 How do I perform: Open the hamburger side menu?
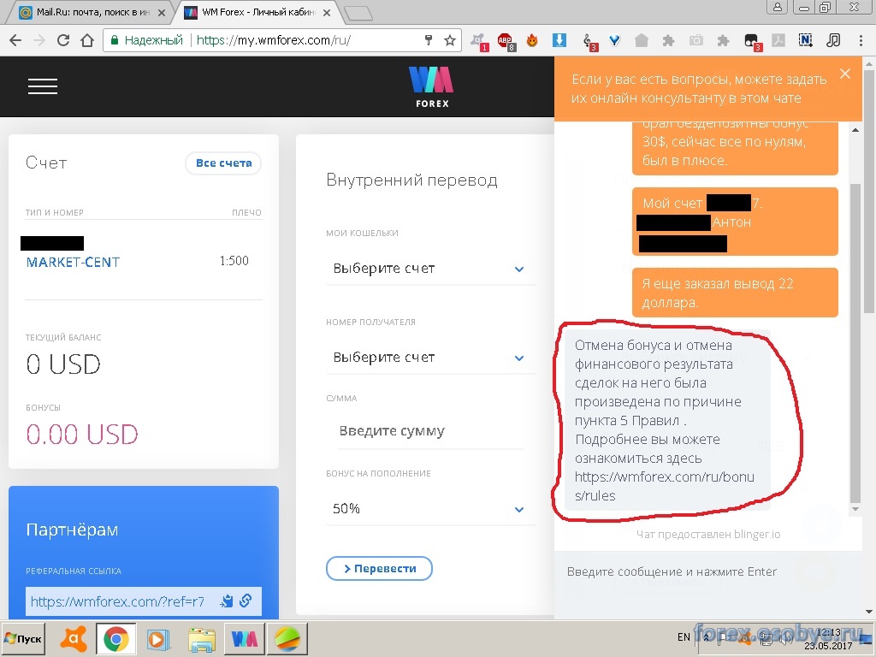pos(43,86)
